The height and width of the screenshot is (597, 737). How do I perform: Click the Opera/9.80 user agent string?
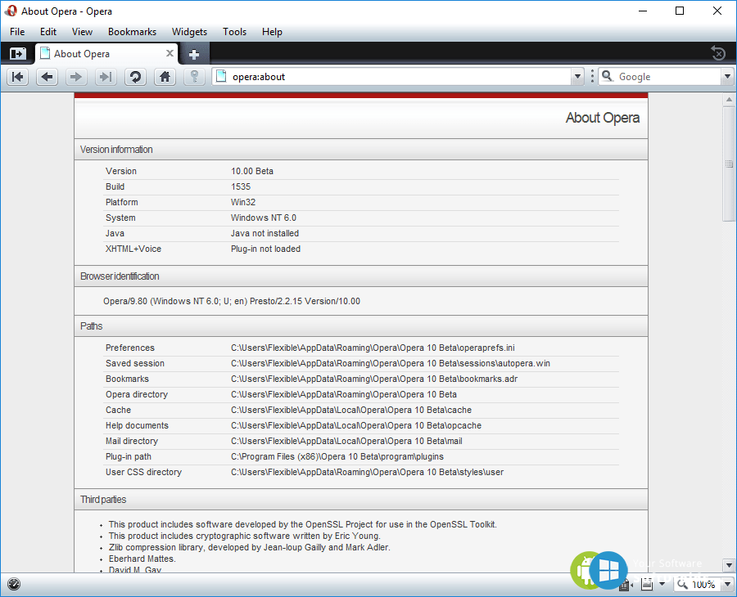(x=232, y=301)
